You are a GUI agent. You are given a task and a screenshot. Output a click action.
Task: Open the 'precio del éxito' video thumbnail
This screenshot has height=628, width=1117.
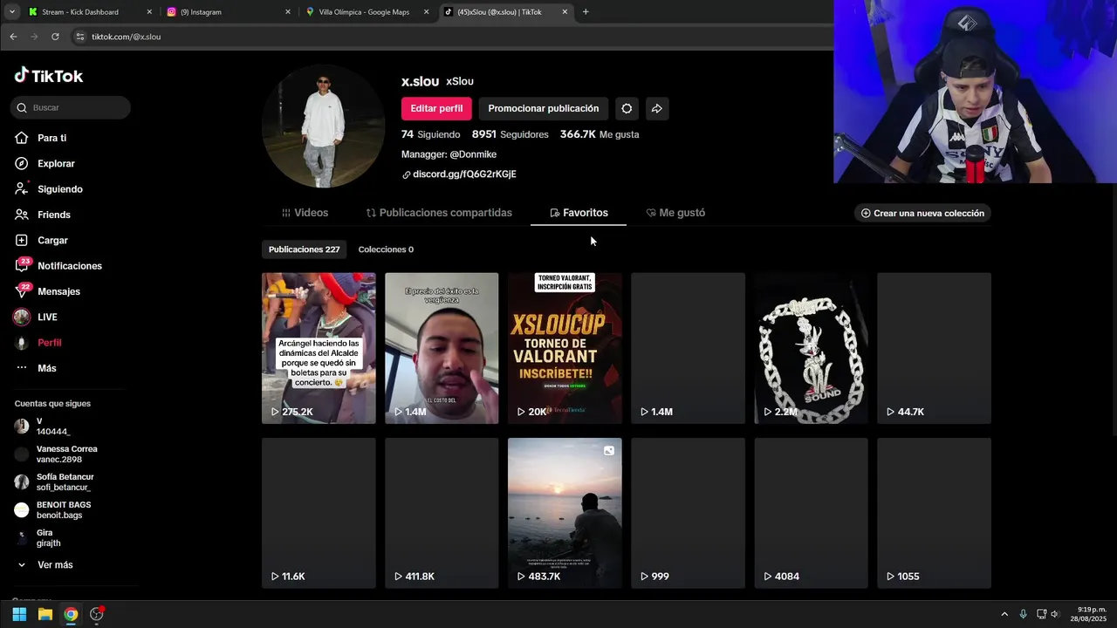(442, 348)
